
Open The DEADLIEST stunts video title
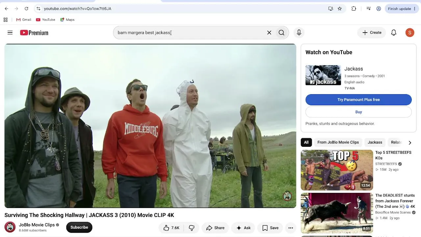[395, 201]
